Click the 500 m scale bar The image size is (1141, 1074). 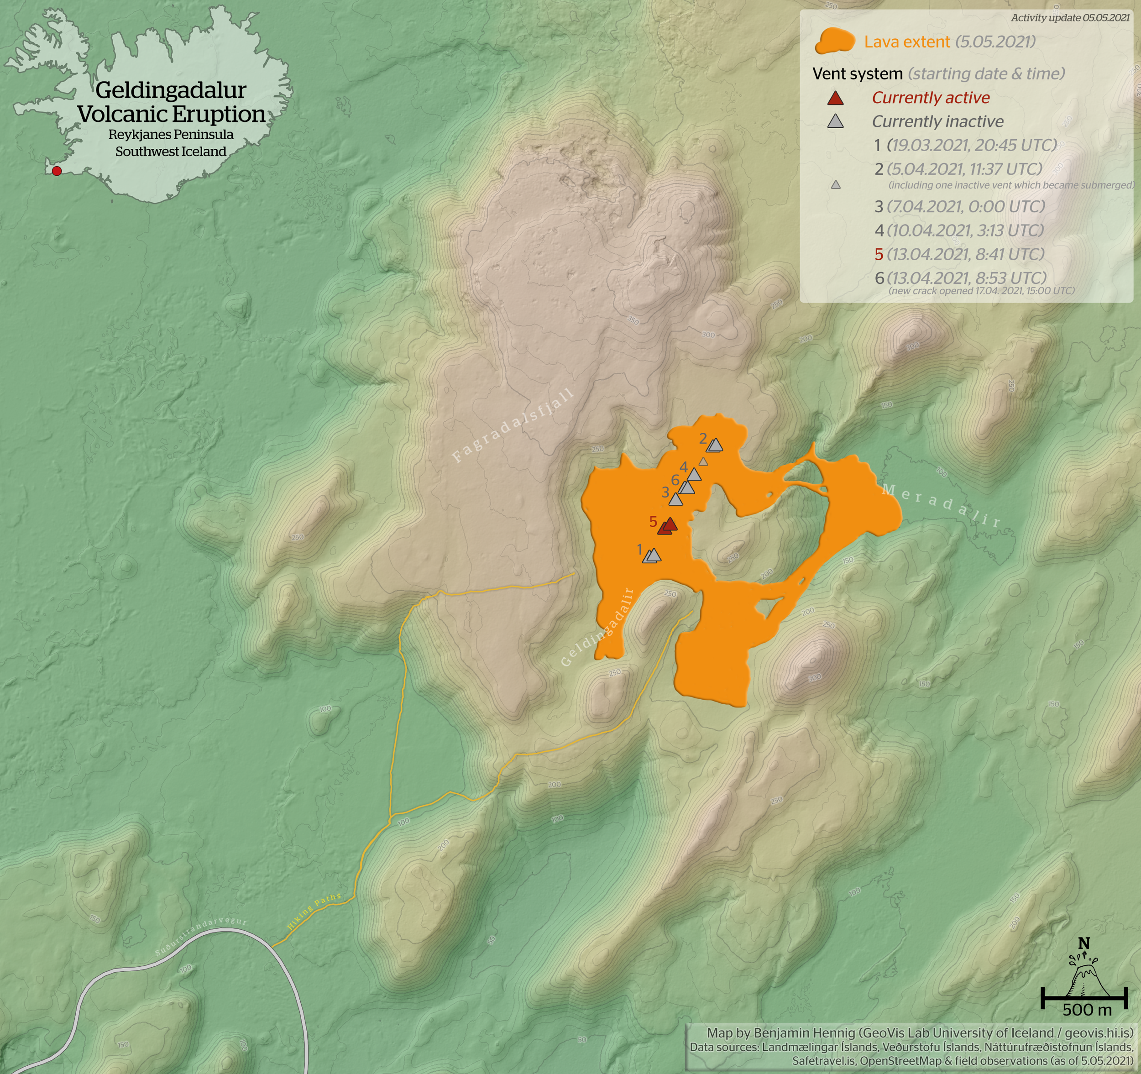click(1083, 999)
